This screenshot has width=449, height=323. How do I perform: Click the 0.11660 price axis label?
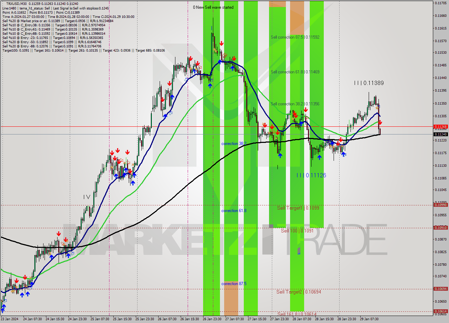coord(440,16)
